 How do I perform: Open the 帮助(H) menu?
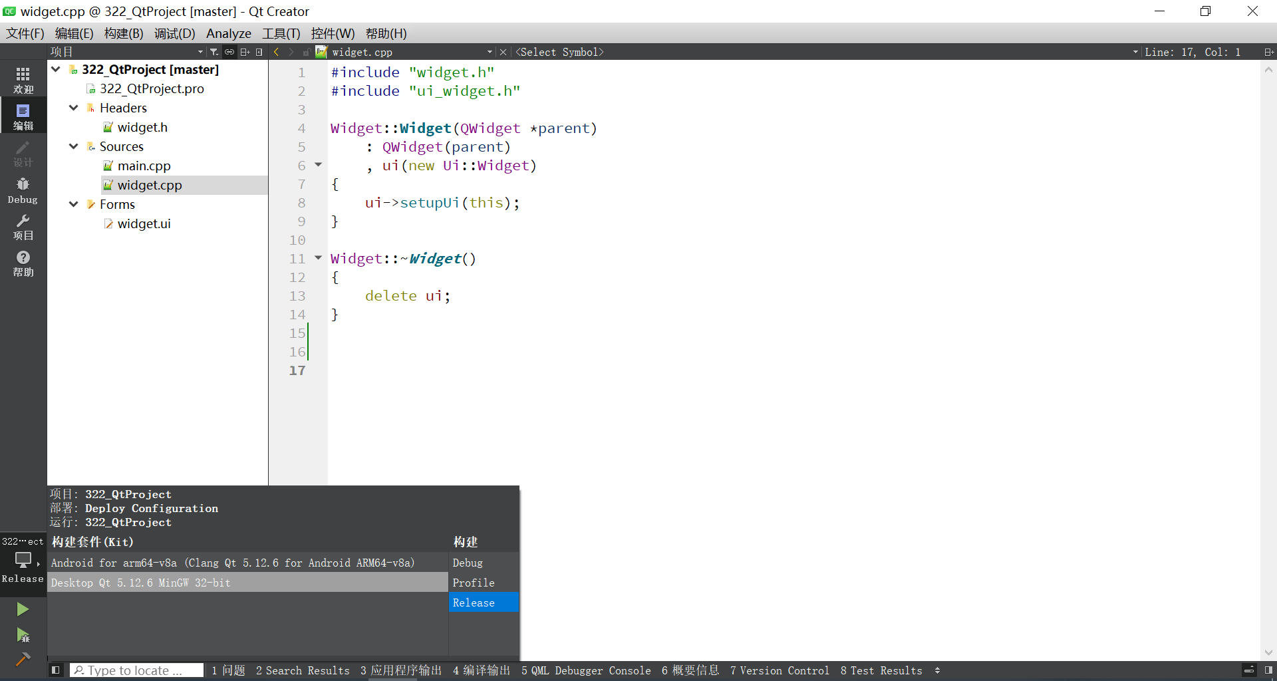[x=386, y=33]
